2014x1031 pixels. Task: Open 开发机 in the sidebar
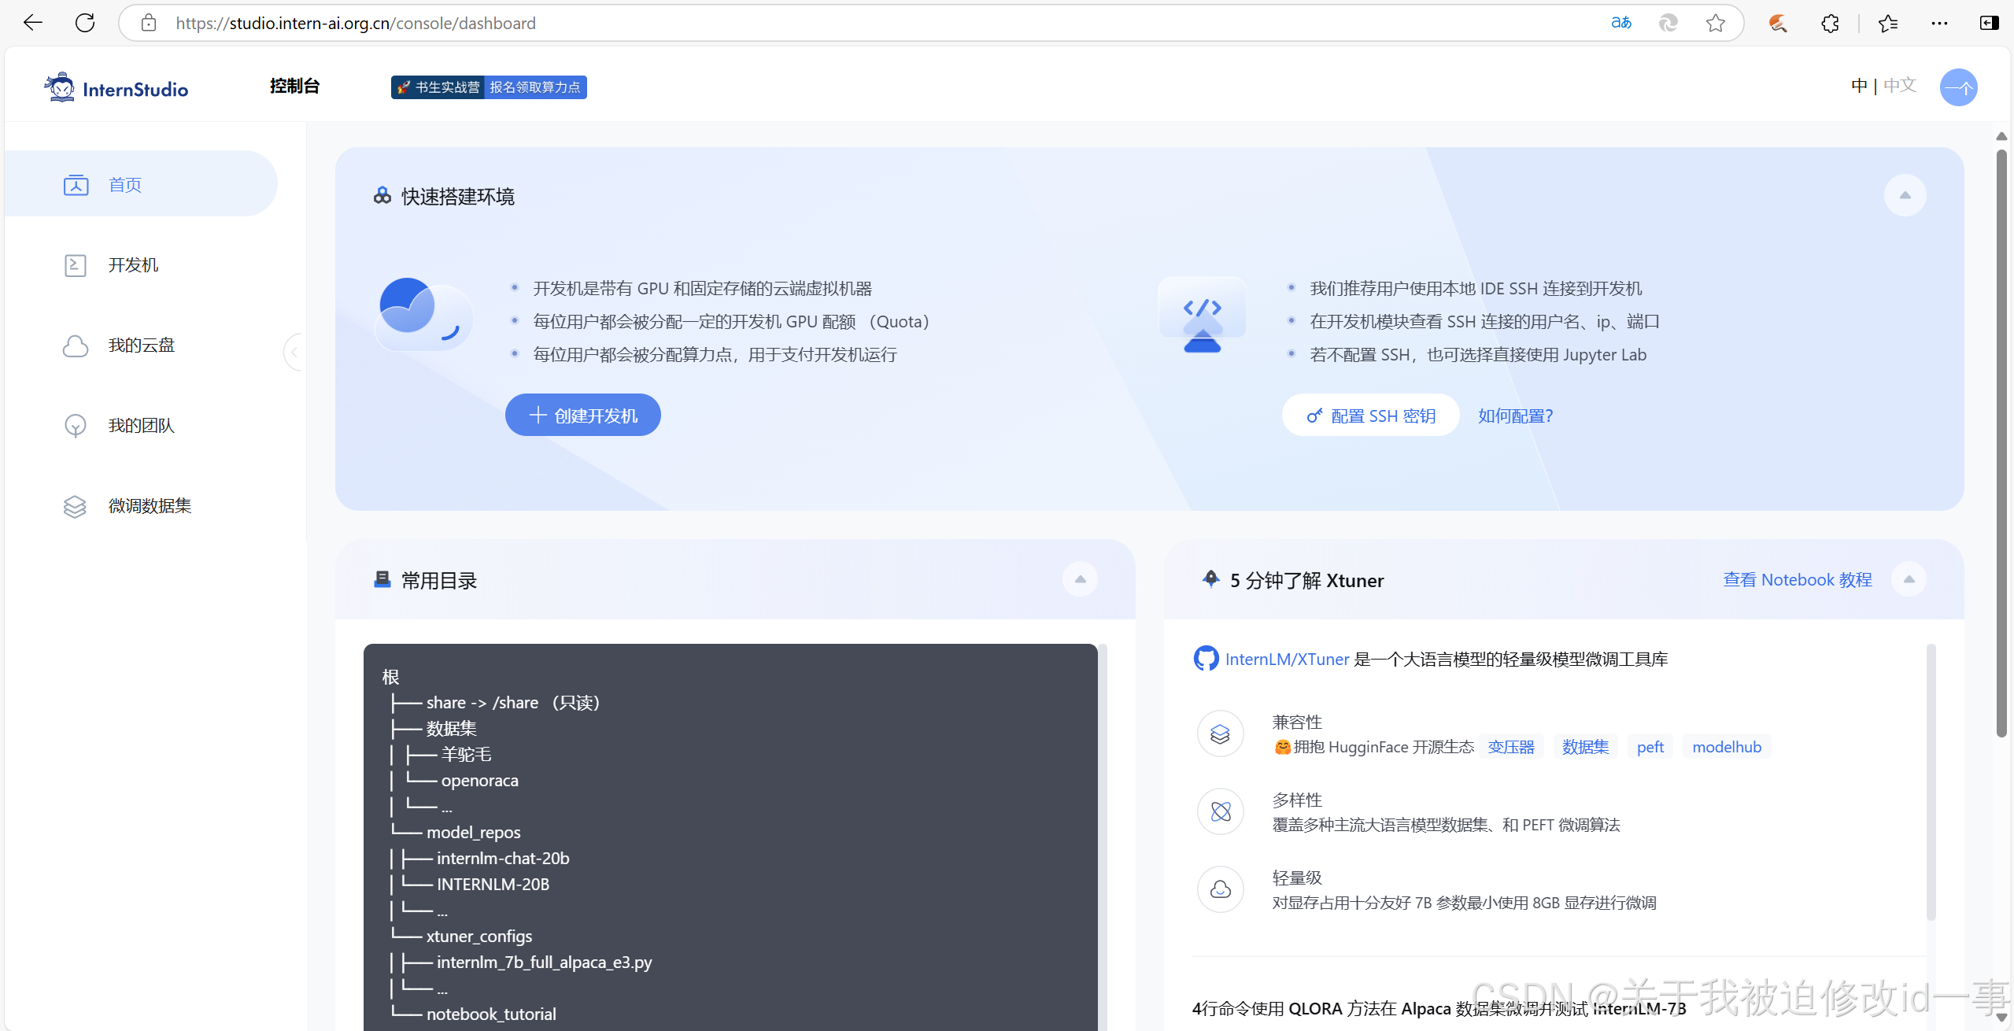coord(133,265)
